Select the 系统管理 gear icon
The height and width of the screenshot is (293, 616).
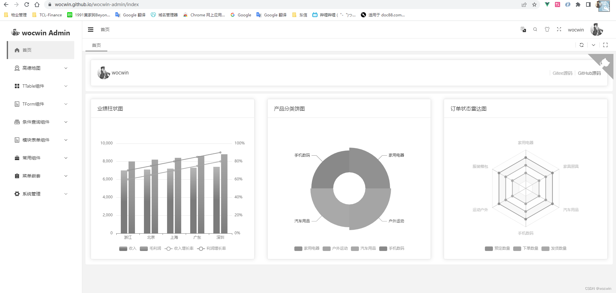[17, 194]
